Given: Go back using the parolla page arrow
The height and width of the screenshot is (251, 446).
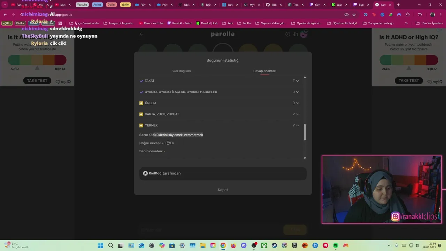Looking at the screenshot, I should pyautogui.click(x=141, y=34).
